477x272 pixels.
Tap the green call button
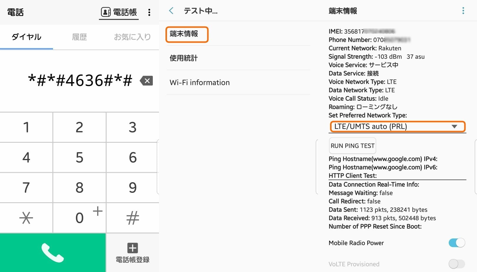[x=53, y=253]
